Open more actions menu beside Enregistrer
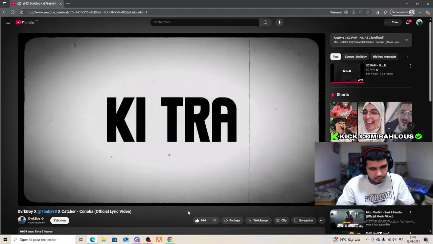 click(322, 221)
